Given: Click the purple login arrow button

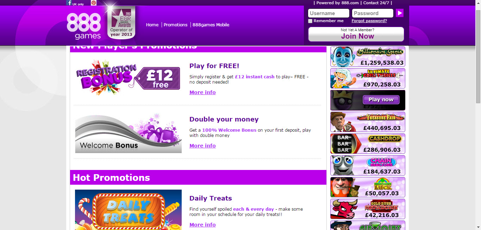Looking at the screenshot, I should point(400,13).
